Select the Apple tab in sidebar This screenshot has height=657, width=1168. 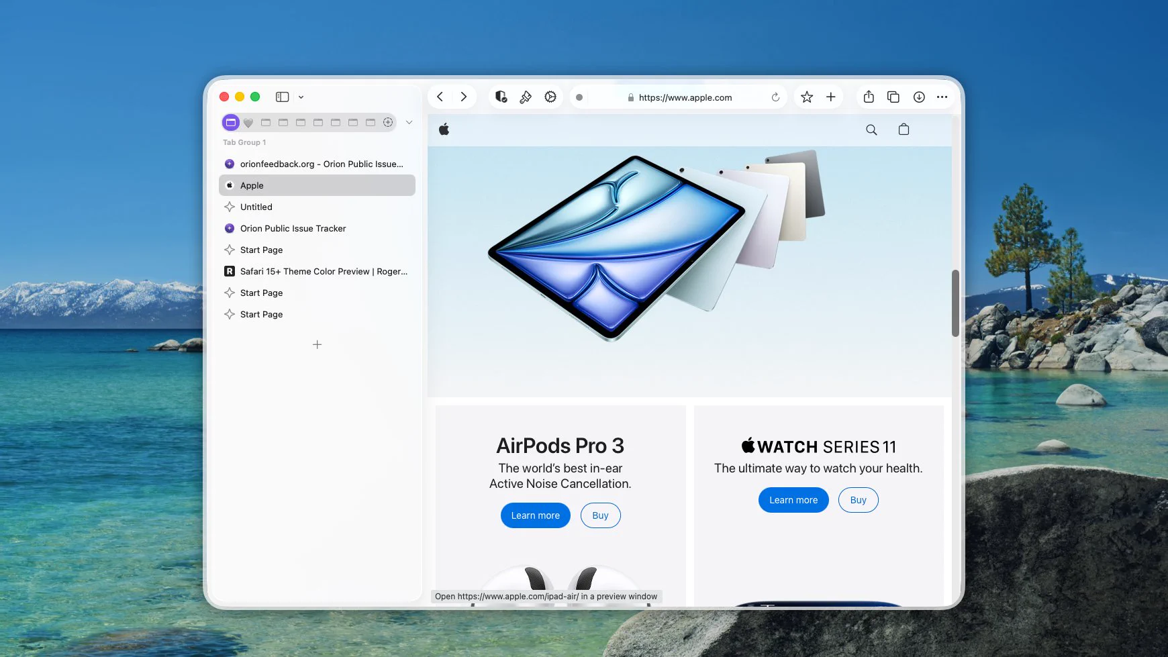pos(317,185)
